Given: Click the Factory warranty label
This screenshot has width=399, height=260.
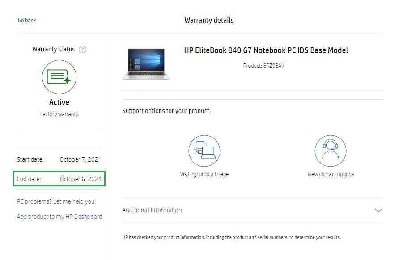Looking at the screenshot, I should click(x=59, y=114).
